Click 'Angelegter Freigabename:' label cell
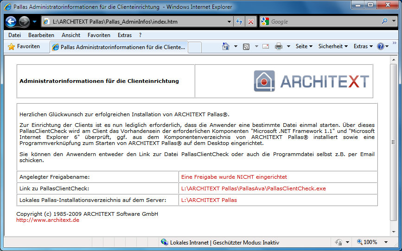This screenshot has width=402, height=251. click(x=97, y=177)
